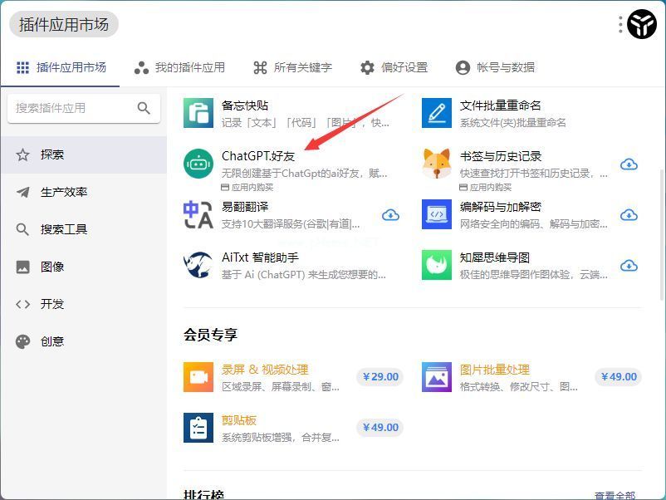The width and height of the screenshot is (666, 500).
Task: Open the 所有关键字 tab
Action: point(292,67)
